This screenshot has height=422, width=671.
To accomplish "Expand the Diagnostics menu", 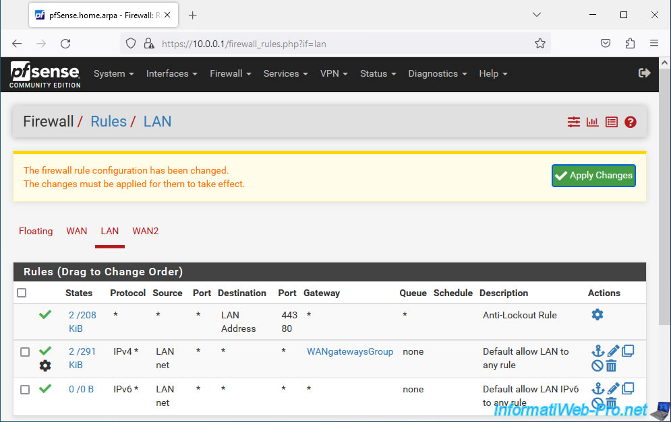I will point(438,73).
